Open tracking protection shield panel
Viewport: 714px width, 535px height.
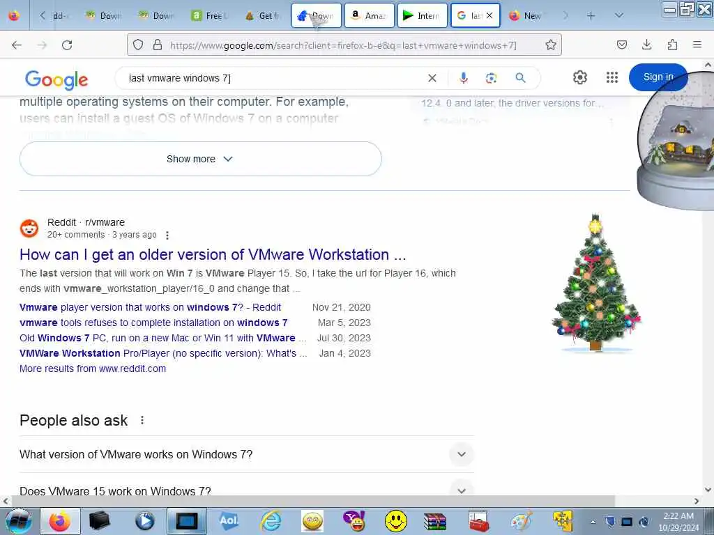click(x=138, y=45)
